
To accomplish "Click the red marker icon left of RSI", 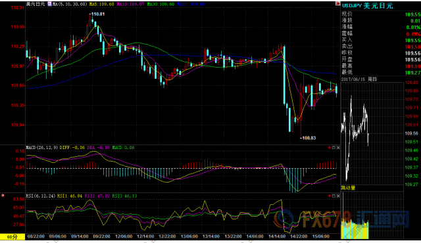I will [3, 195].
